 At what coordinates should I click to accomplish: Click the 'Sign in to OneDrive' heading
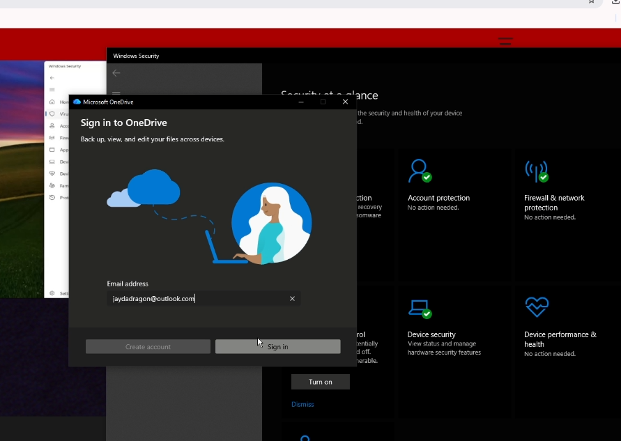point(123,123)
